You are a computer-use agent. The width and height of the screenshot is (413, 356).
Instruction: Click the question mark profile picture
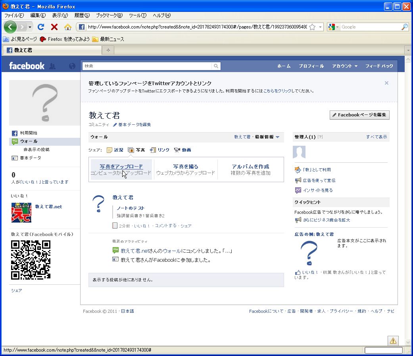point(45,103)
